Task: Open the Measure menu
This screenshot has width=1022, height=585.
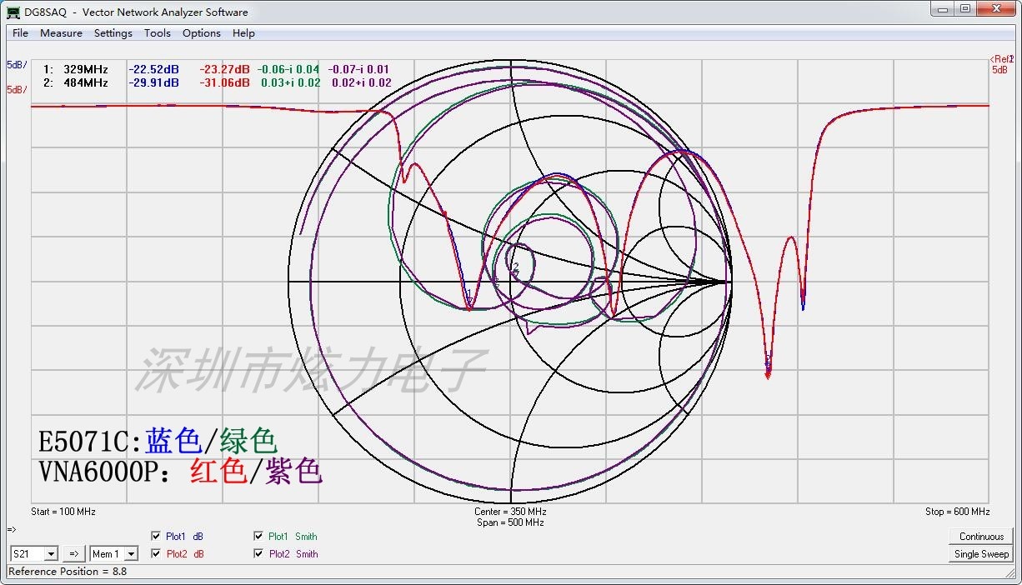Action: pyautogui.click(x=61, y=33)
